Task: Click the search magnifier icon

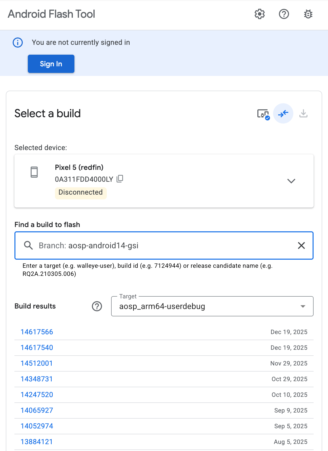Action: (x=28, y=245)
